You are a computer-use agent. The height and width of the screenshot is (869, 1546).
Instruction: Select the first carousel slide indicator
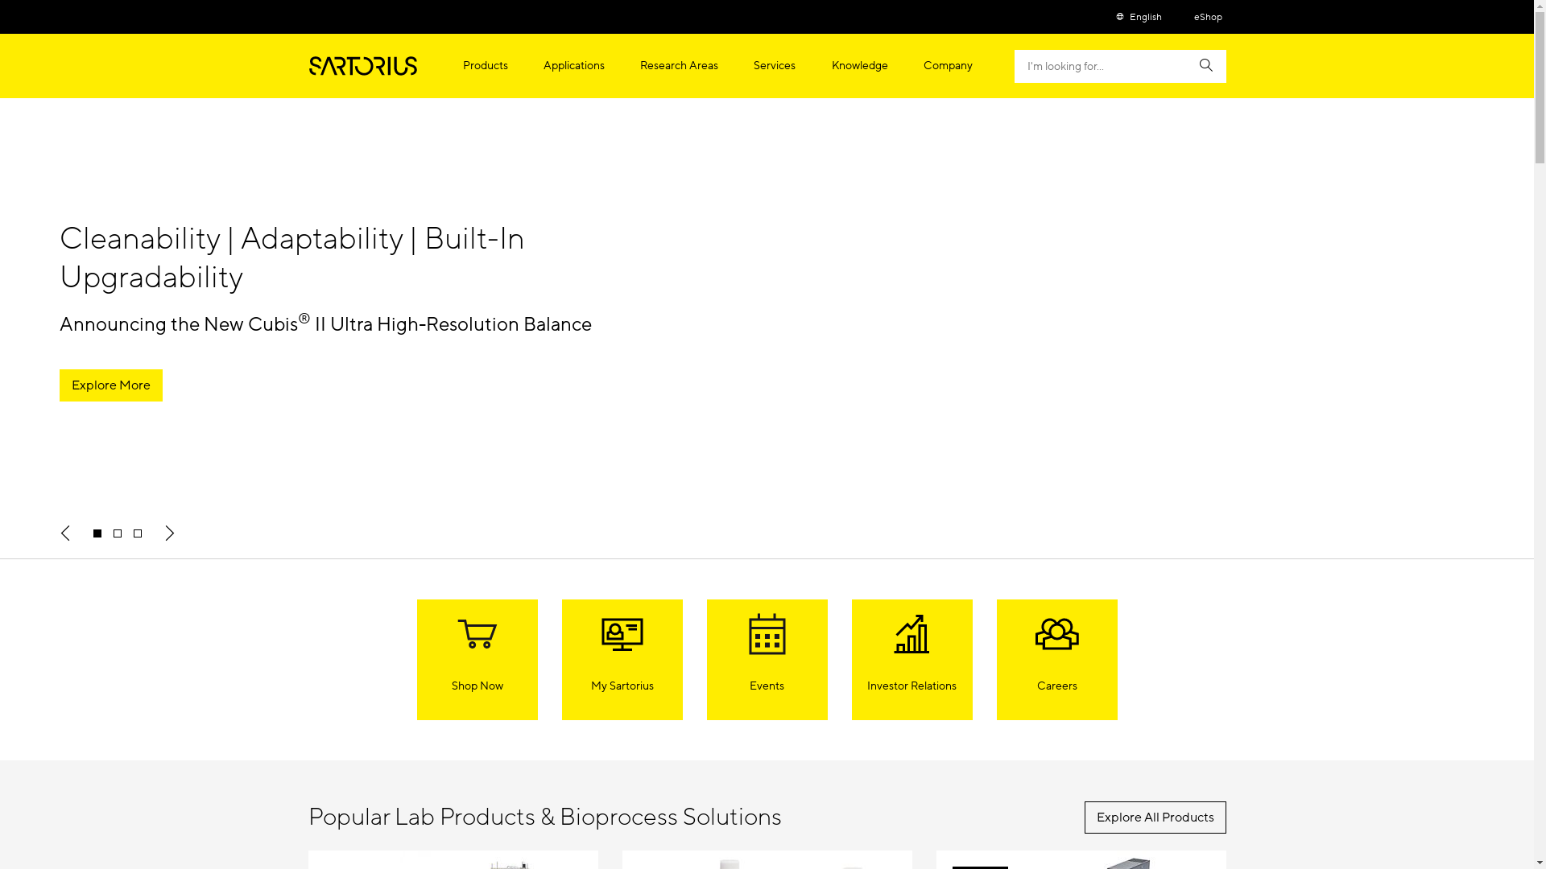coord(97,533)
